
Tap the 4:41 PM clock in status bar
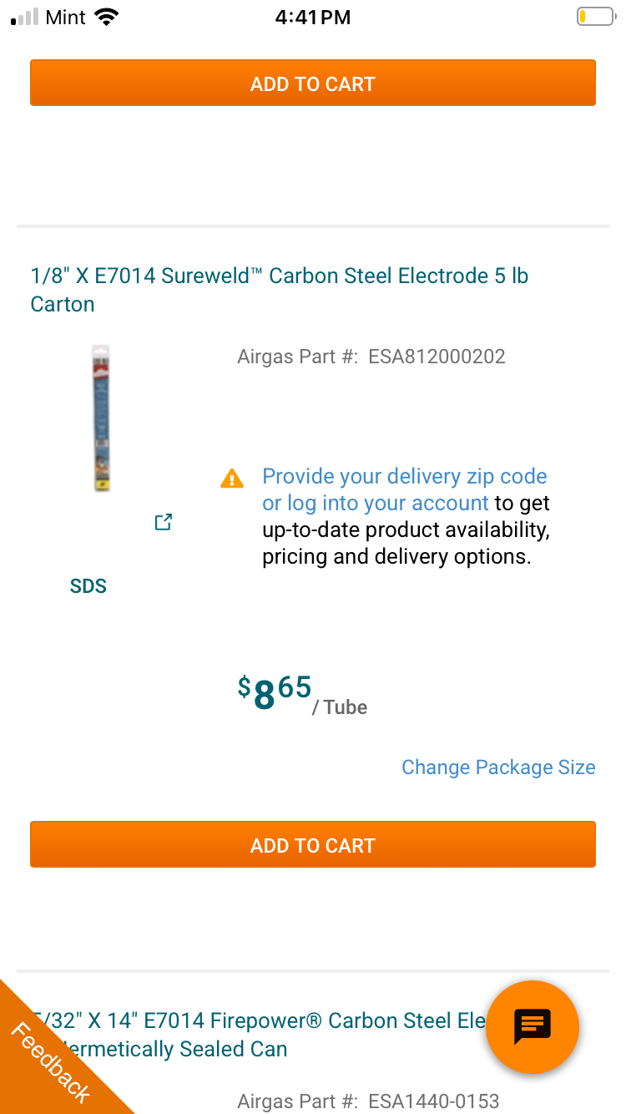(313, 17)
